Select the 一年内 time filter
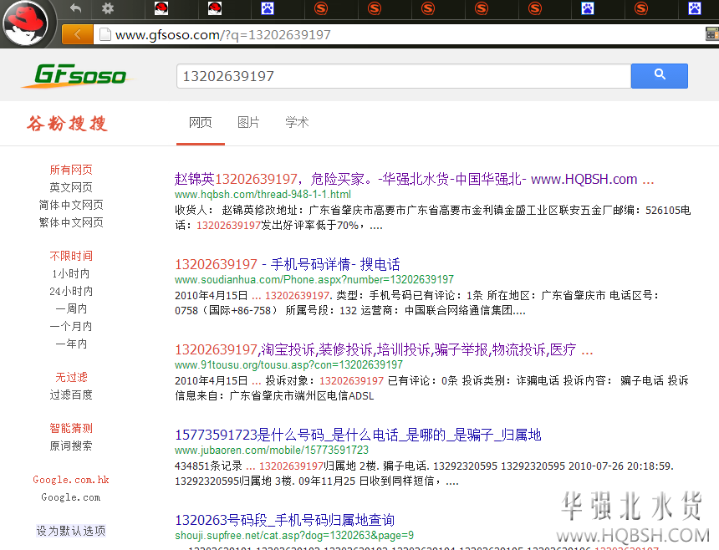 coord(71,344)
